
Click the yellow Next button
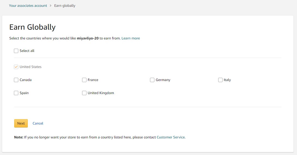(x=21, y=123)
